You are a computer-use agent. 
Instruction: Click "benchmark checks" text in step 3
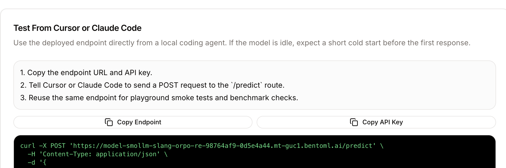264,98
